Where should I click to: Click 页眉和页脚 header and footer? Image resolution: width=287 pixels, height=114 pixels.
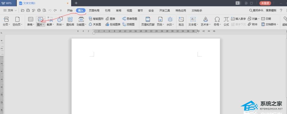click(148, 21)
